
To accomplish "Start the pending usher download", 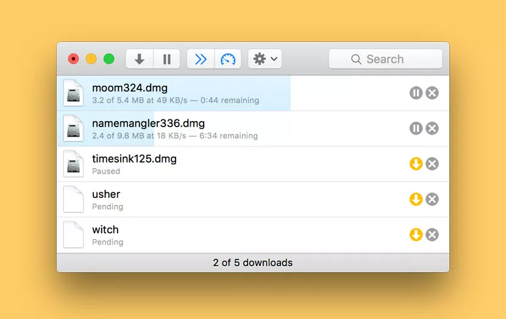I will (416, 199).
